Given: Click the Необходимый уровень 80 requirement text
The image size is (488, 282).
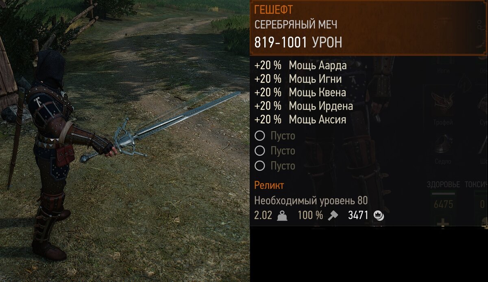Looking at the screenshot, I should point(311,200).
